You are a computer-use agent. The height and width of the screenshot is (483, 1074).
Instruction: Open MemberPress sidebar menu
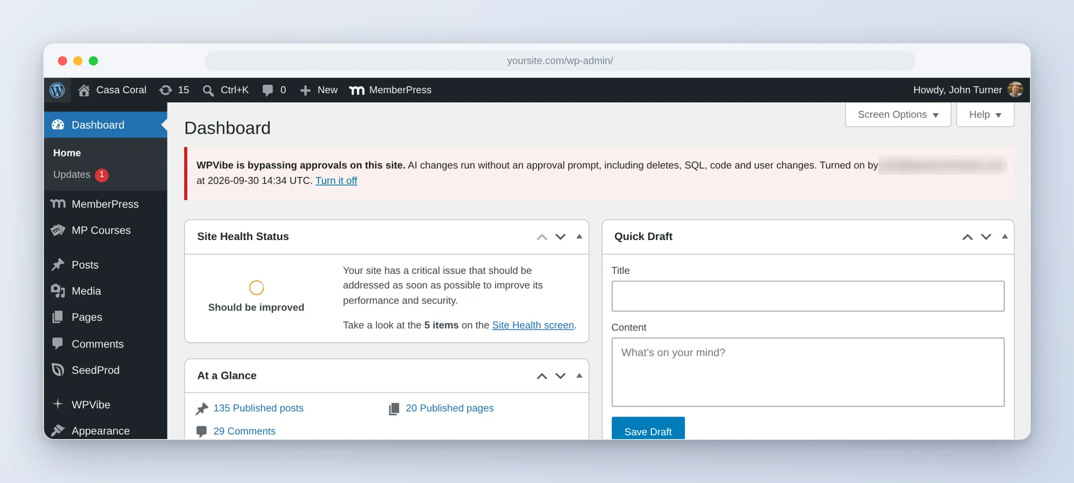click(x=105, y=204)
